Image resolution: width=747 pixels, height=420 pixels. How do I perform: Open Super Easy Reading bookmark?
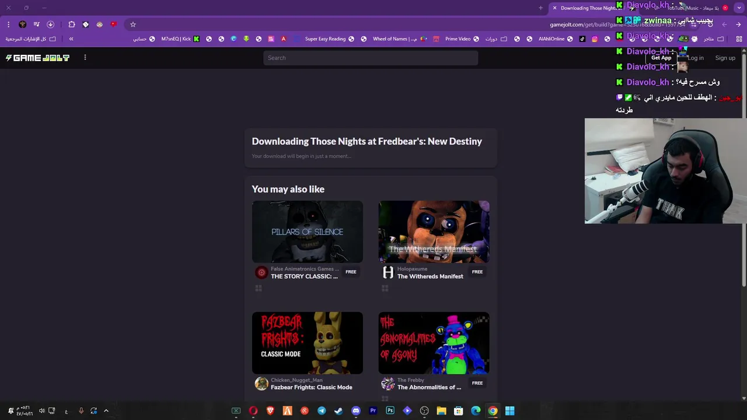pyautogui.click(x=329, y=39)
